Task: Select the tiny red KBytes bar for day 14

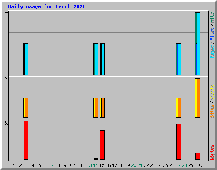Action: (x=96, y=159)
